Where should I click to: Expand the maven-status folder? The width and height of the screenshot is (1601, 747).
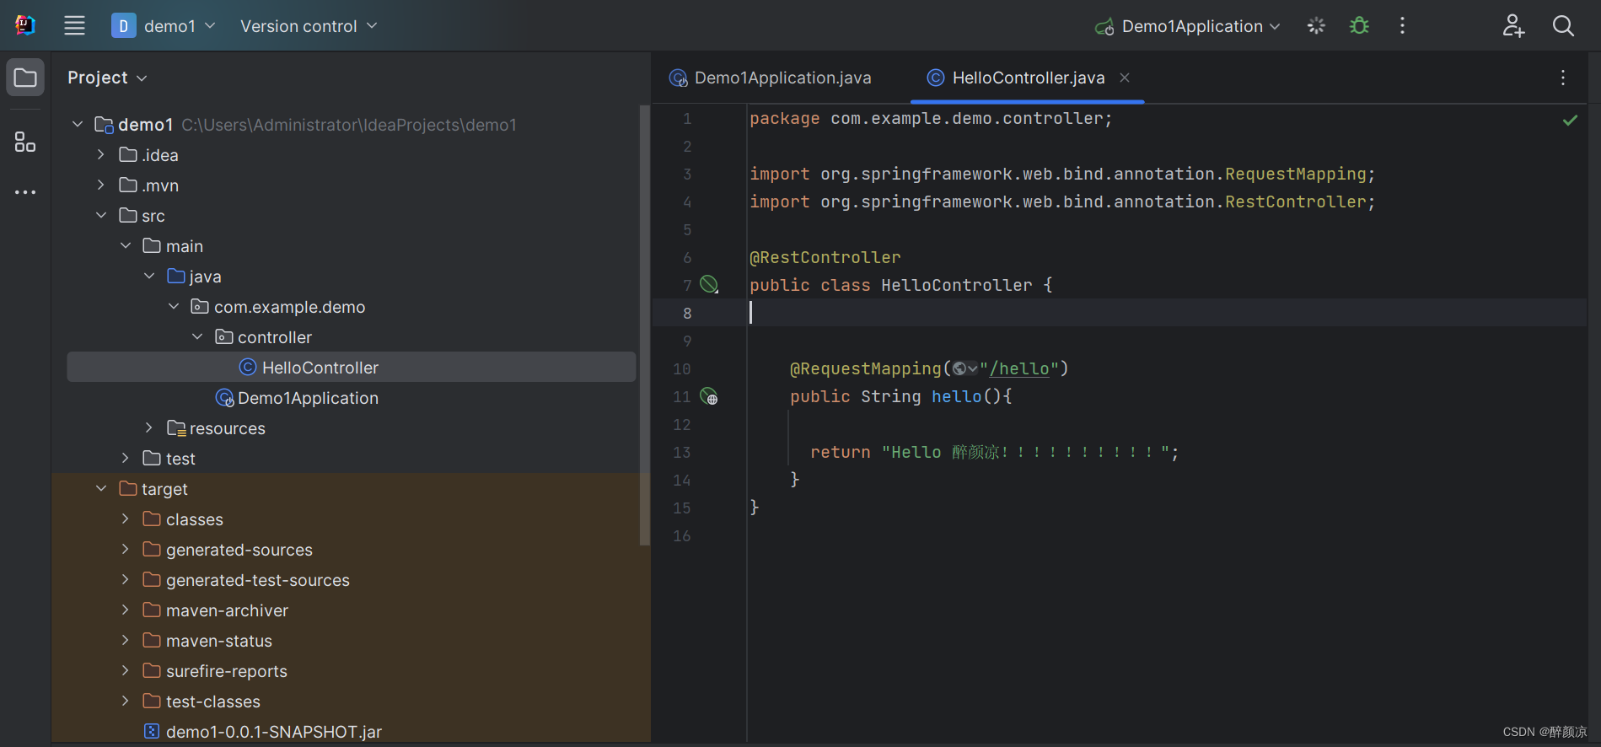pos(126,641)
